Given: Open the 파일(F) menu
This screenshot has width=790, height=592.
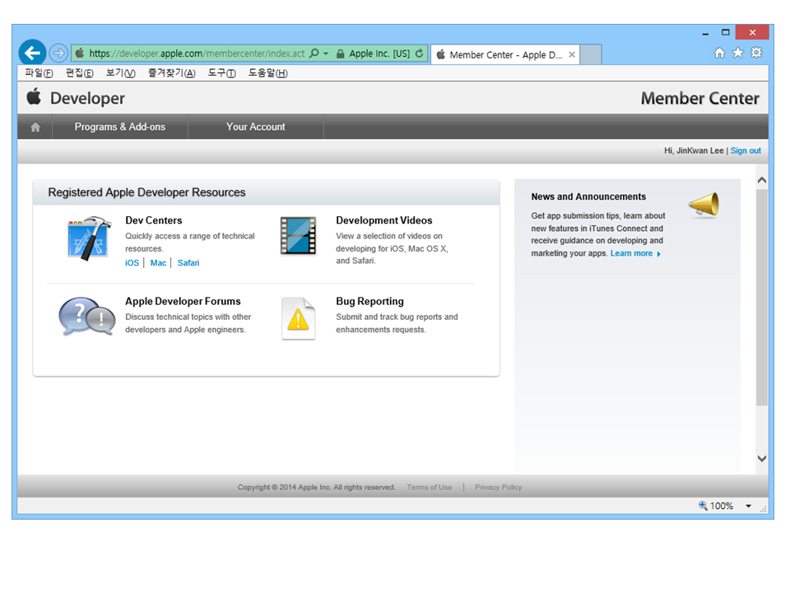Looking at the screenshot, I should pos(39,73).
